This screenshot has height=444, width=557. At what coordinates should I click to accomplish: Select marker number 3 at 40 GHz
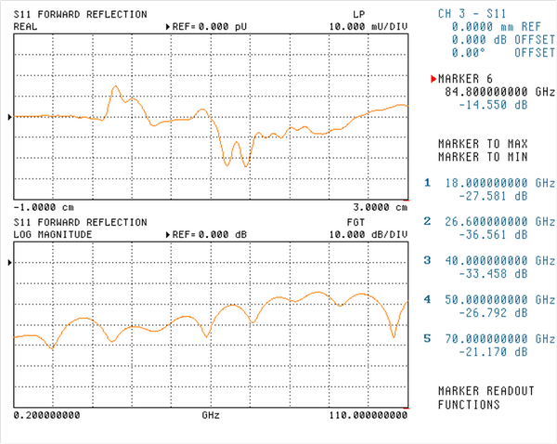[x=428, y=261]
